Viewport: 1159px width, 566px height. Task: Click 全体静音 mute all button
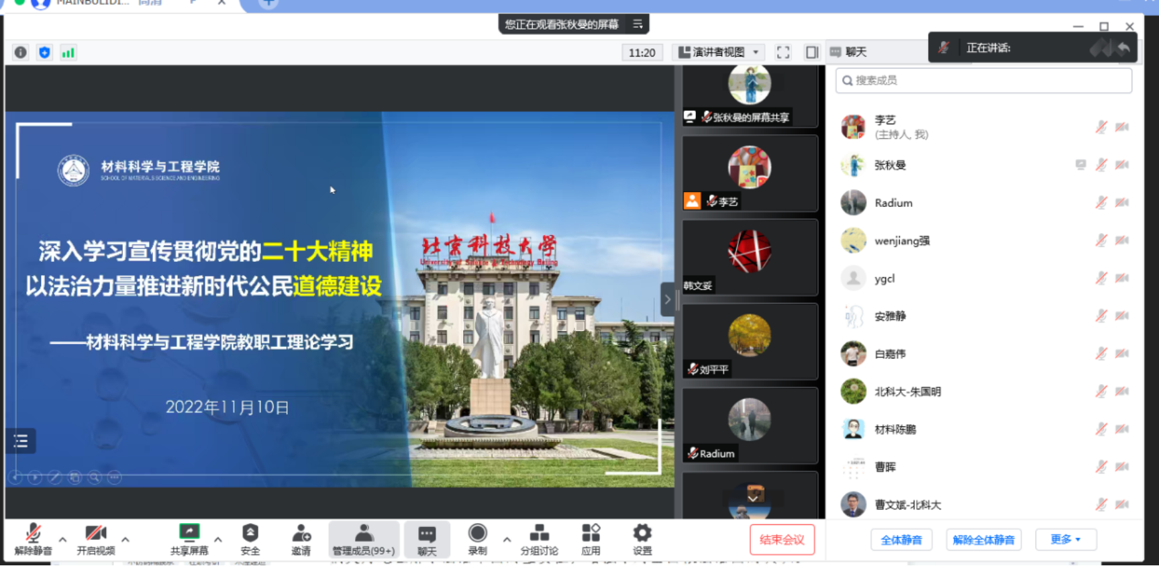click(901, 539)
